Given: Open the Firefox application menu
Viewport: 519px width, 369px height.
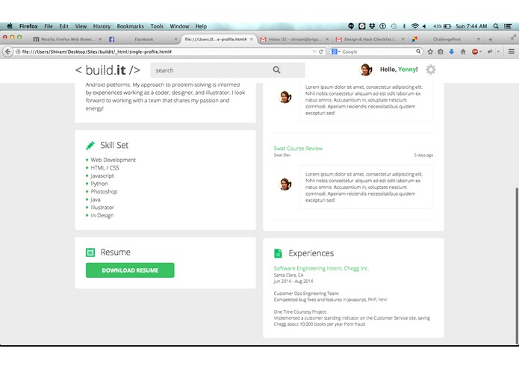Looking at the screenshot, I should coord(28,26).
